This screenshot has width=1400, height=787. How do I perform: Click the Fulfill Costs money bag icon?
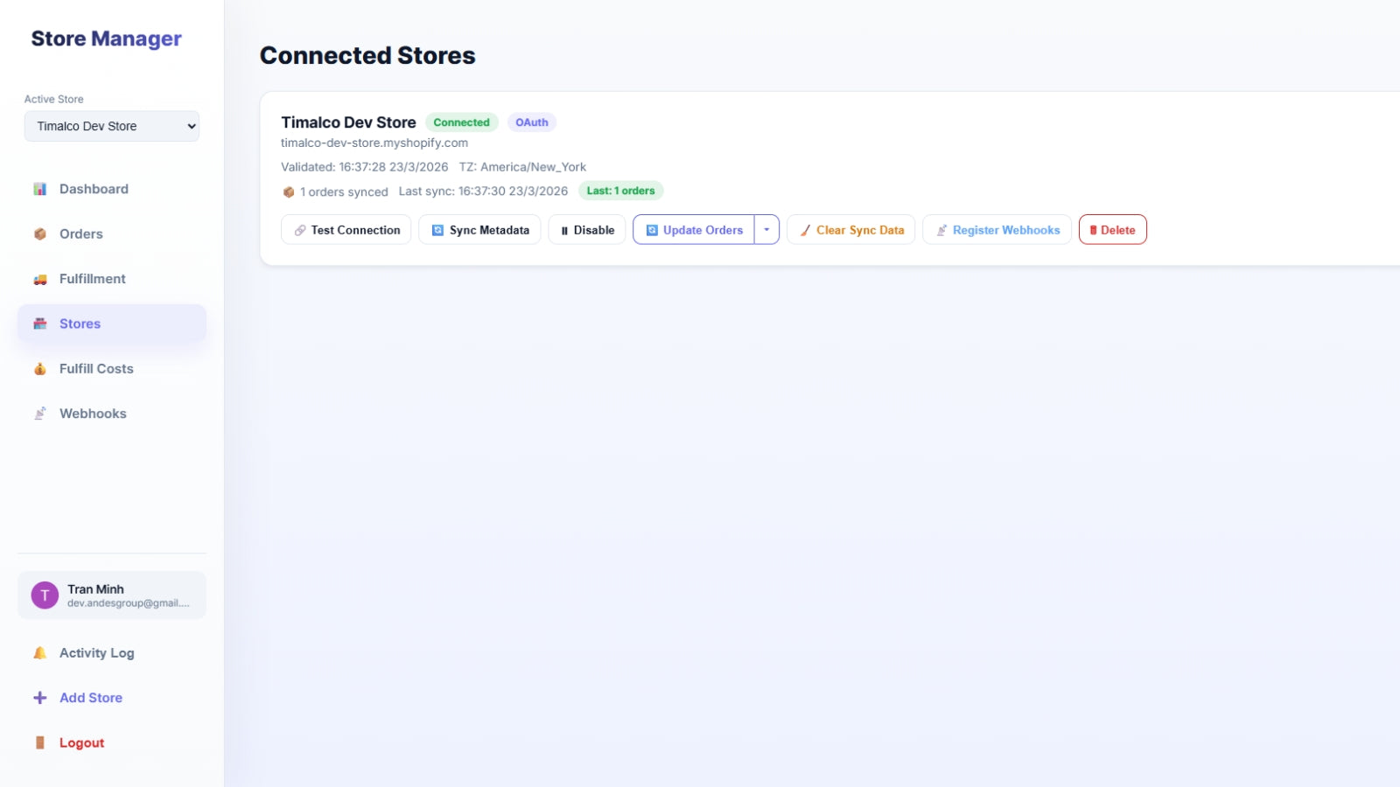(39, 369)
